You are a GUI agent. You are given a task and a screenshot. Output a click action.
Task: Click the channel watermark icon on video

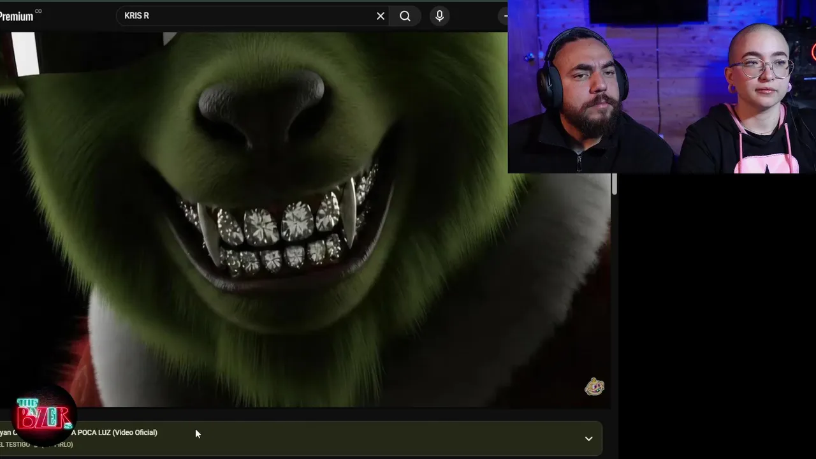point(594,387)
